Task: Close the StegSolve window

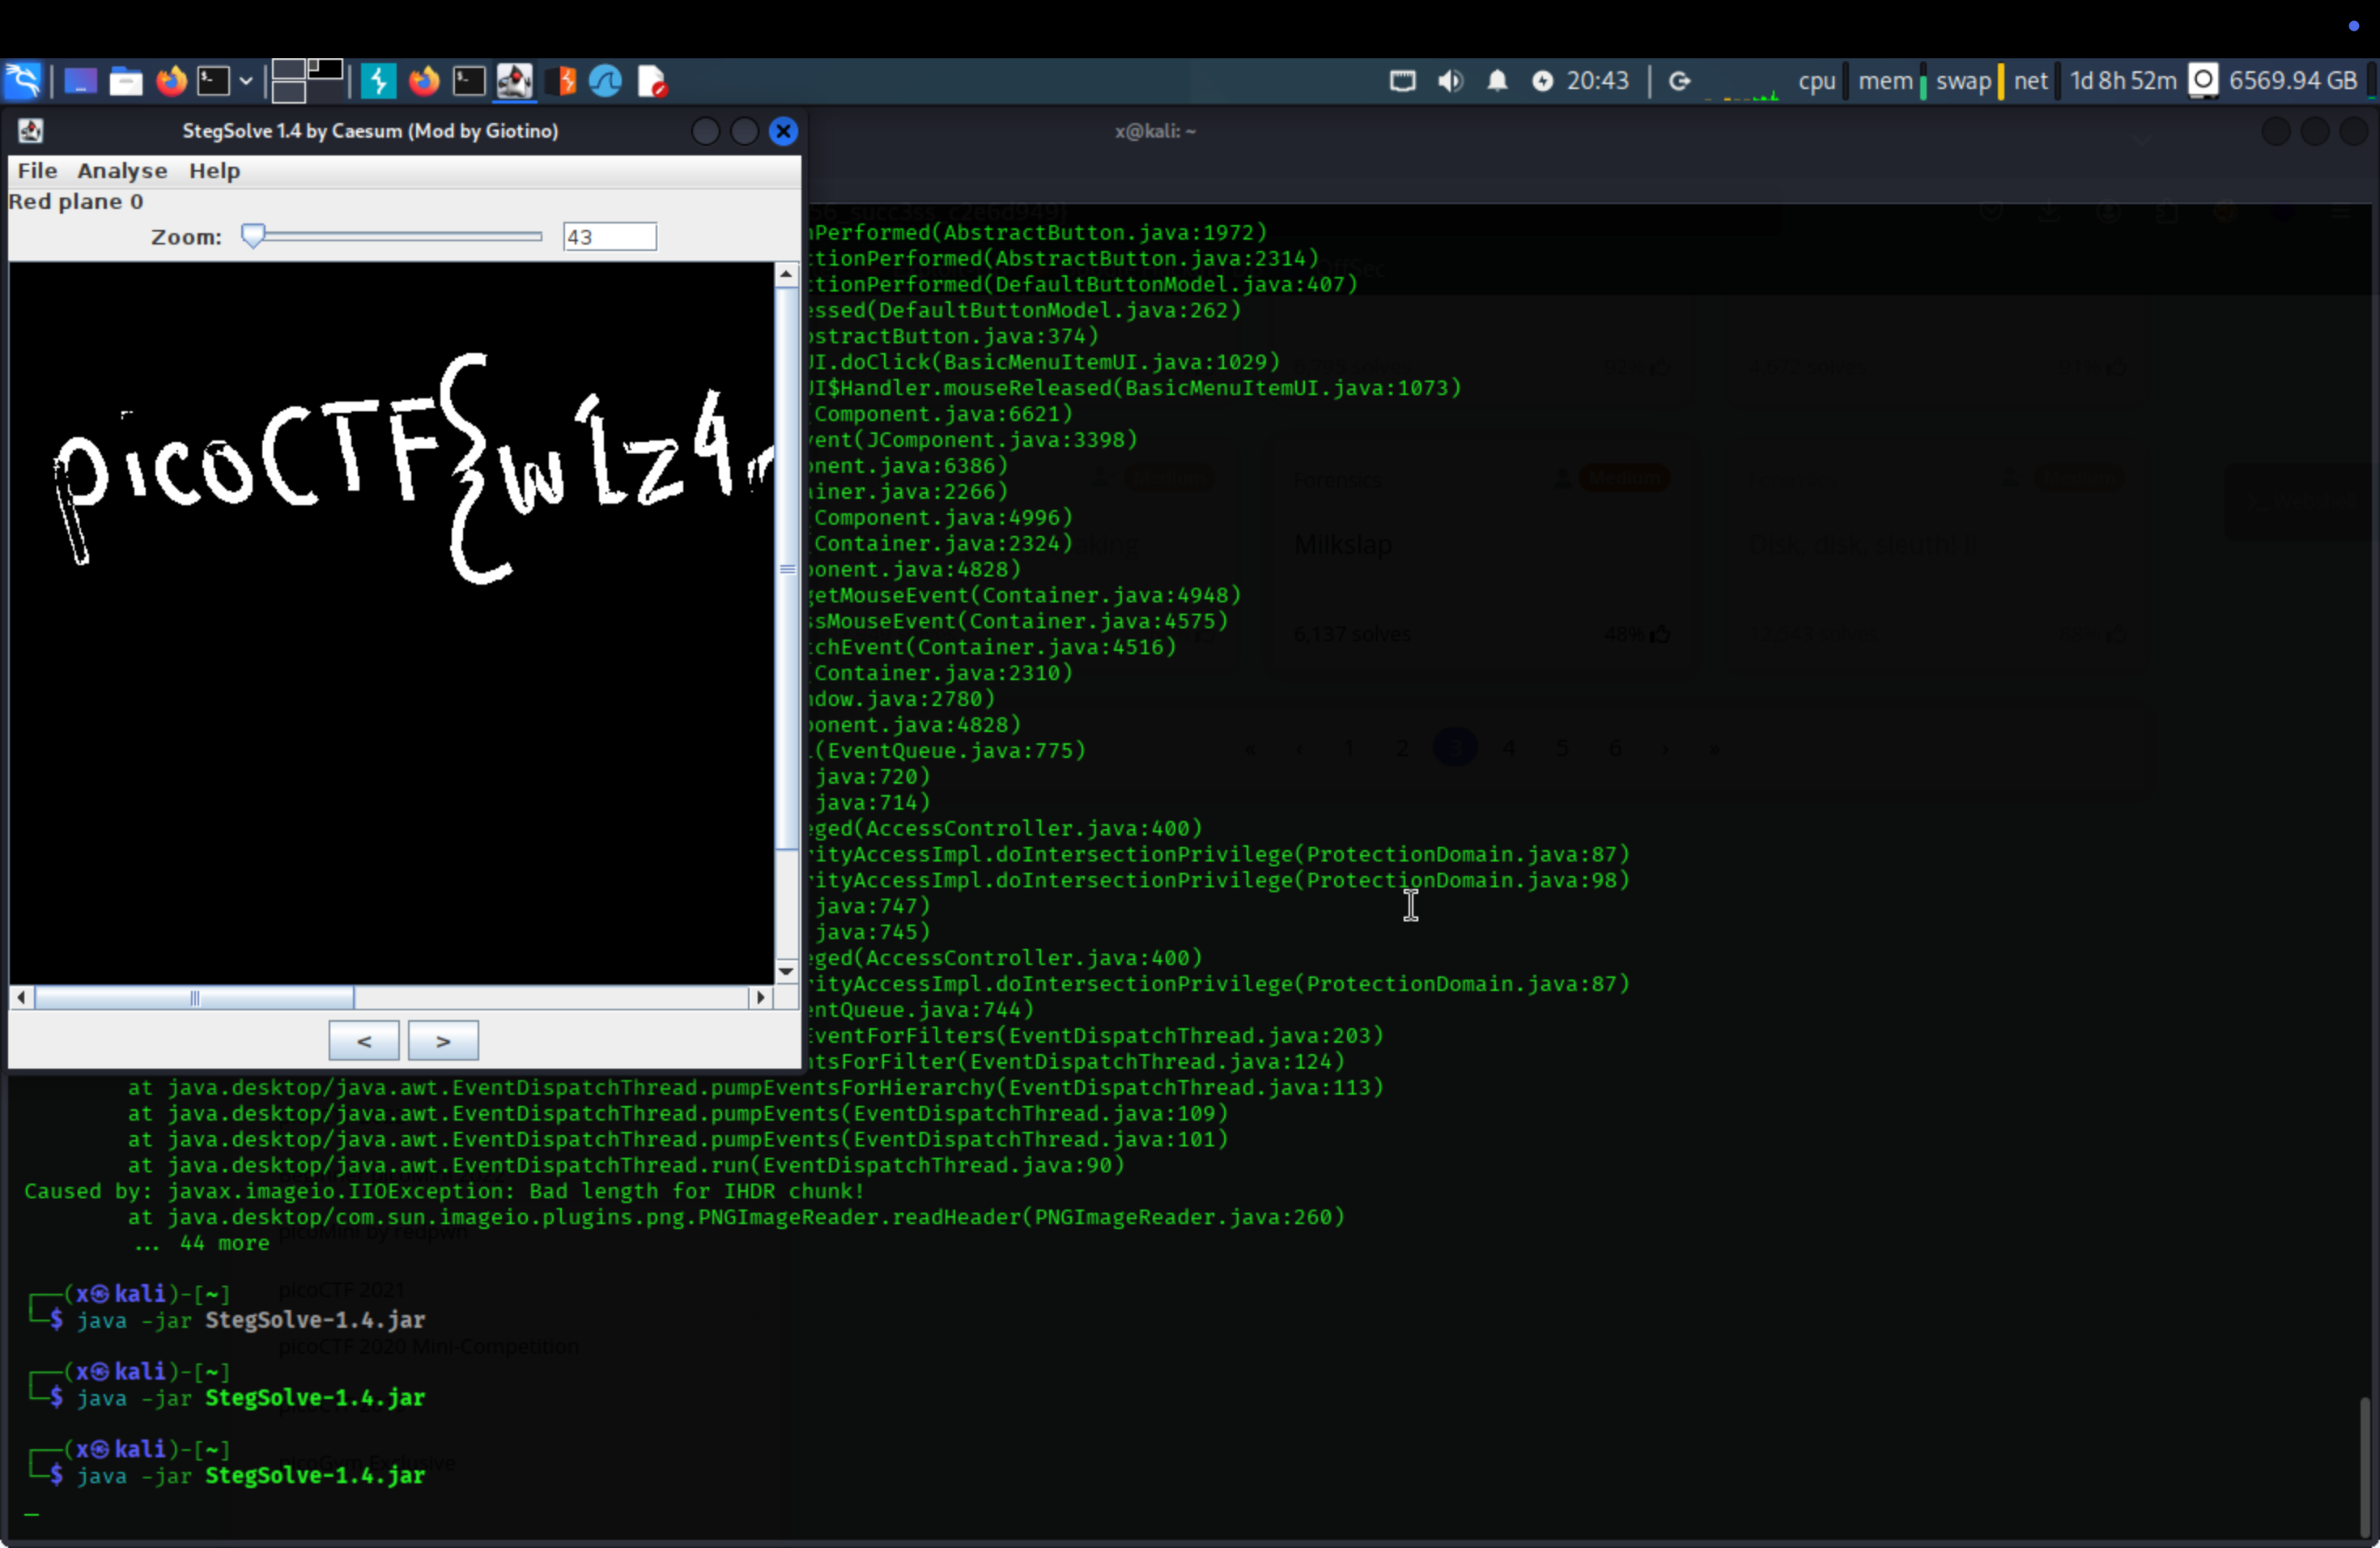Action: pyautogui.click(x=783, y=131)
